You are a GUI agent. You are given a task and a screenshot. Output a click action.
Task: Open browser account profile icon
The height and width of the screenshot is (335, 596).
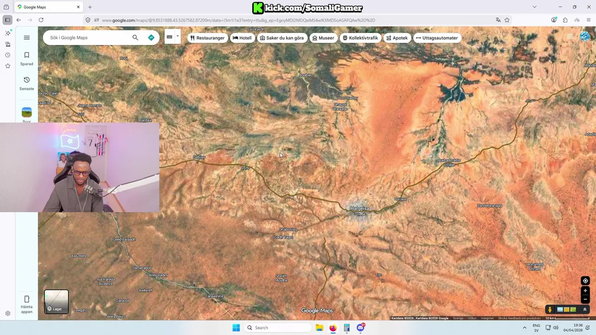coord(554,20)
